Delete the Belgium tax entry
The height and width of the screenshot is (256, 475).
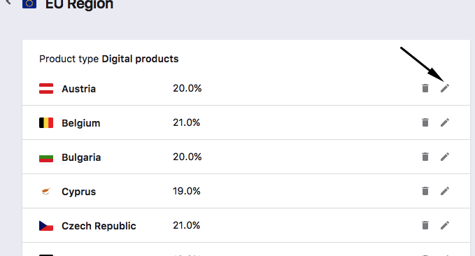coord(425,122)
